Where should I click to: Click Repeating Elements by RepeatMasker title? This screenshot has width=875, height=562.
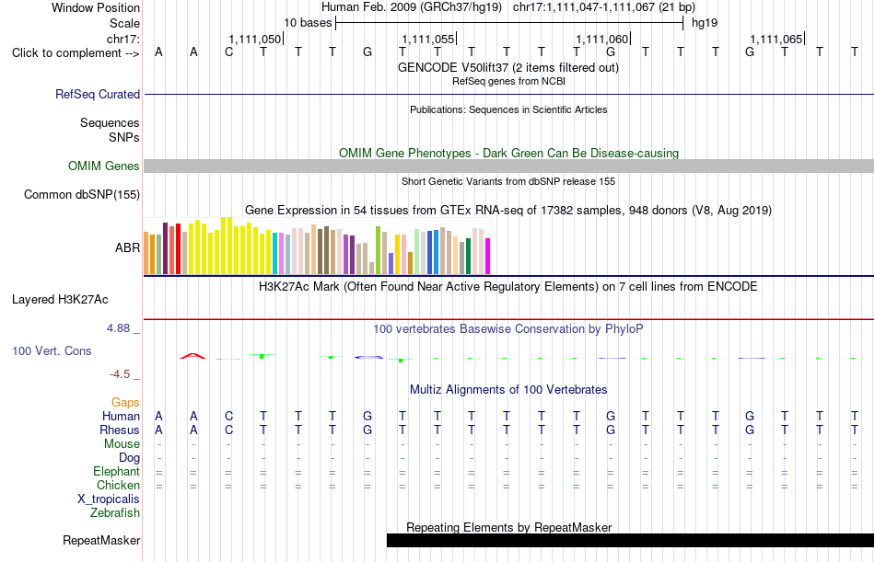[509, 527]
